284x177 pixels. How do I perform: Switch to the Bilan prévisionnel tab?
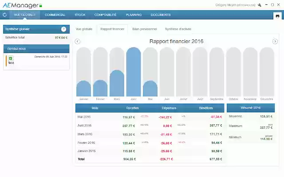145,29
